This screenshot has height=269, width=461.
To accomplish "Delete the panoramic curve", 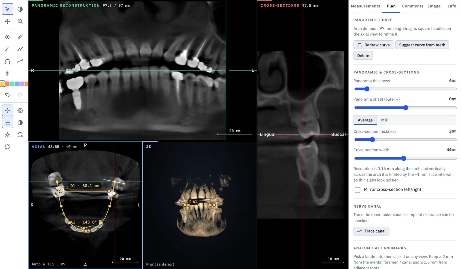I will coord(363,56).
